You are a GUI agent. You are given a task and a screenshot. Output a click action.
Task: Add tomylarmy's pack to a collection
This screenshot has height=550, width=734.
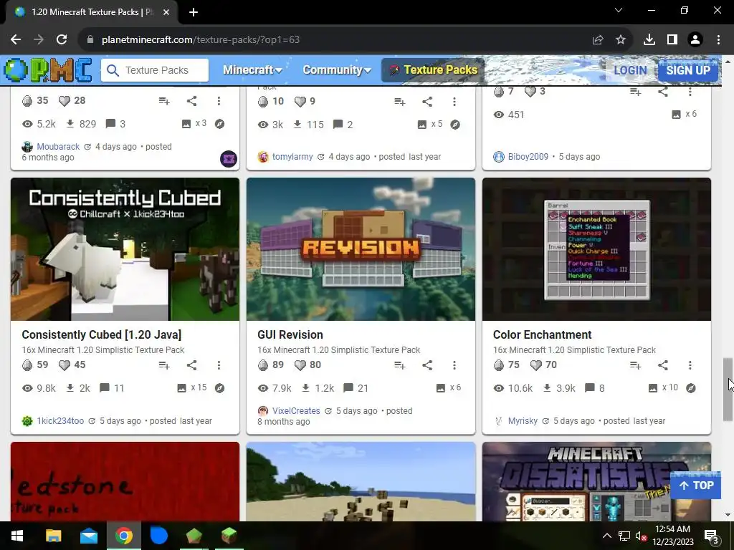click(399, 102)
